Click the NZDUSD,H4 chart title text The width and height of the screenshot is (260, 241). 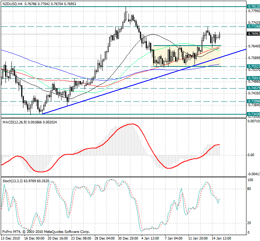tap(12, 4)
